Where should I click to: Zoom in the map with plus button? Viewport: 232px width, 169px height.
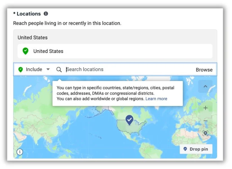[x=206, y=108]
